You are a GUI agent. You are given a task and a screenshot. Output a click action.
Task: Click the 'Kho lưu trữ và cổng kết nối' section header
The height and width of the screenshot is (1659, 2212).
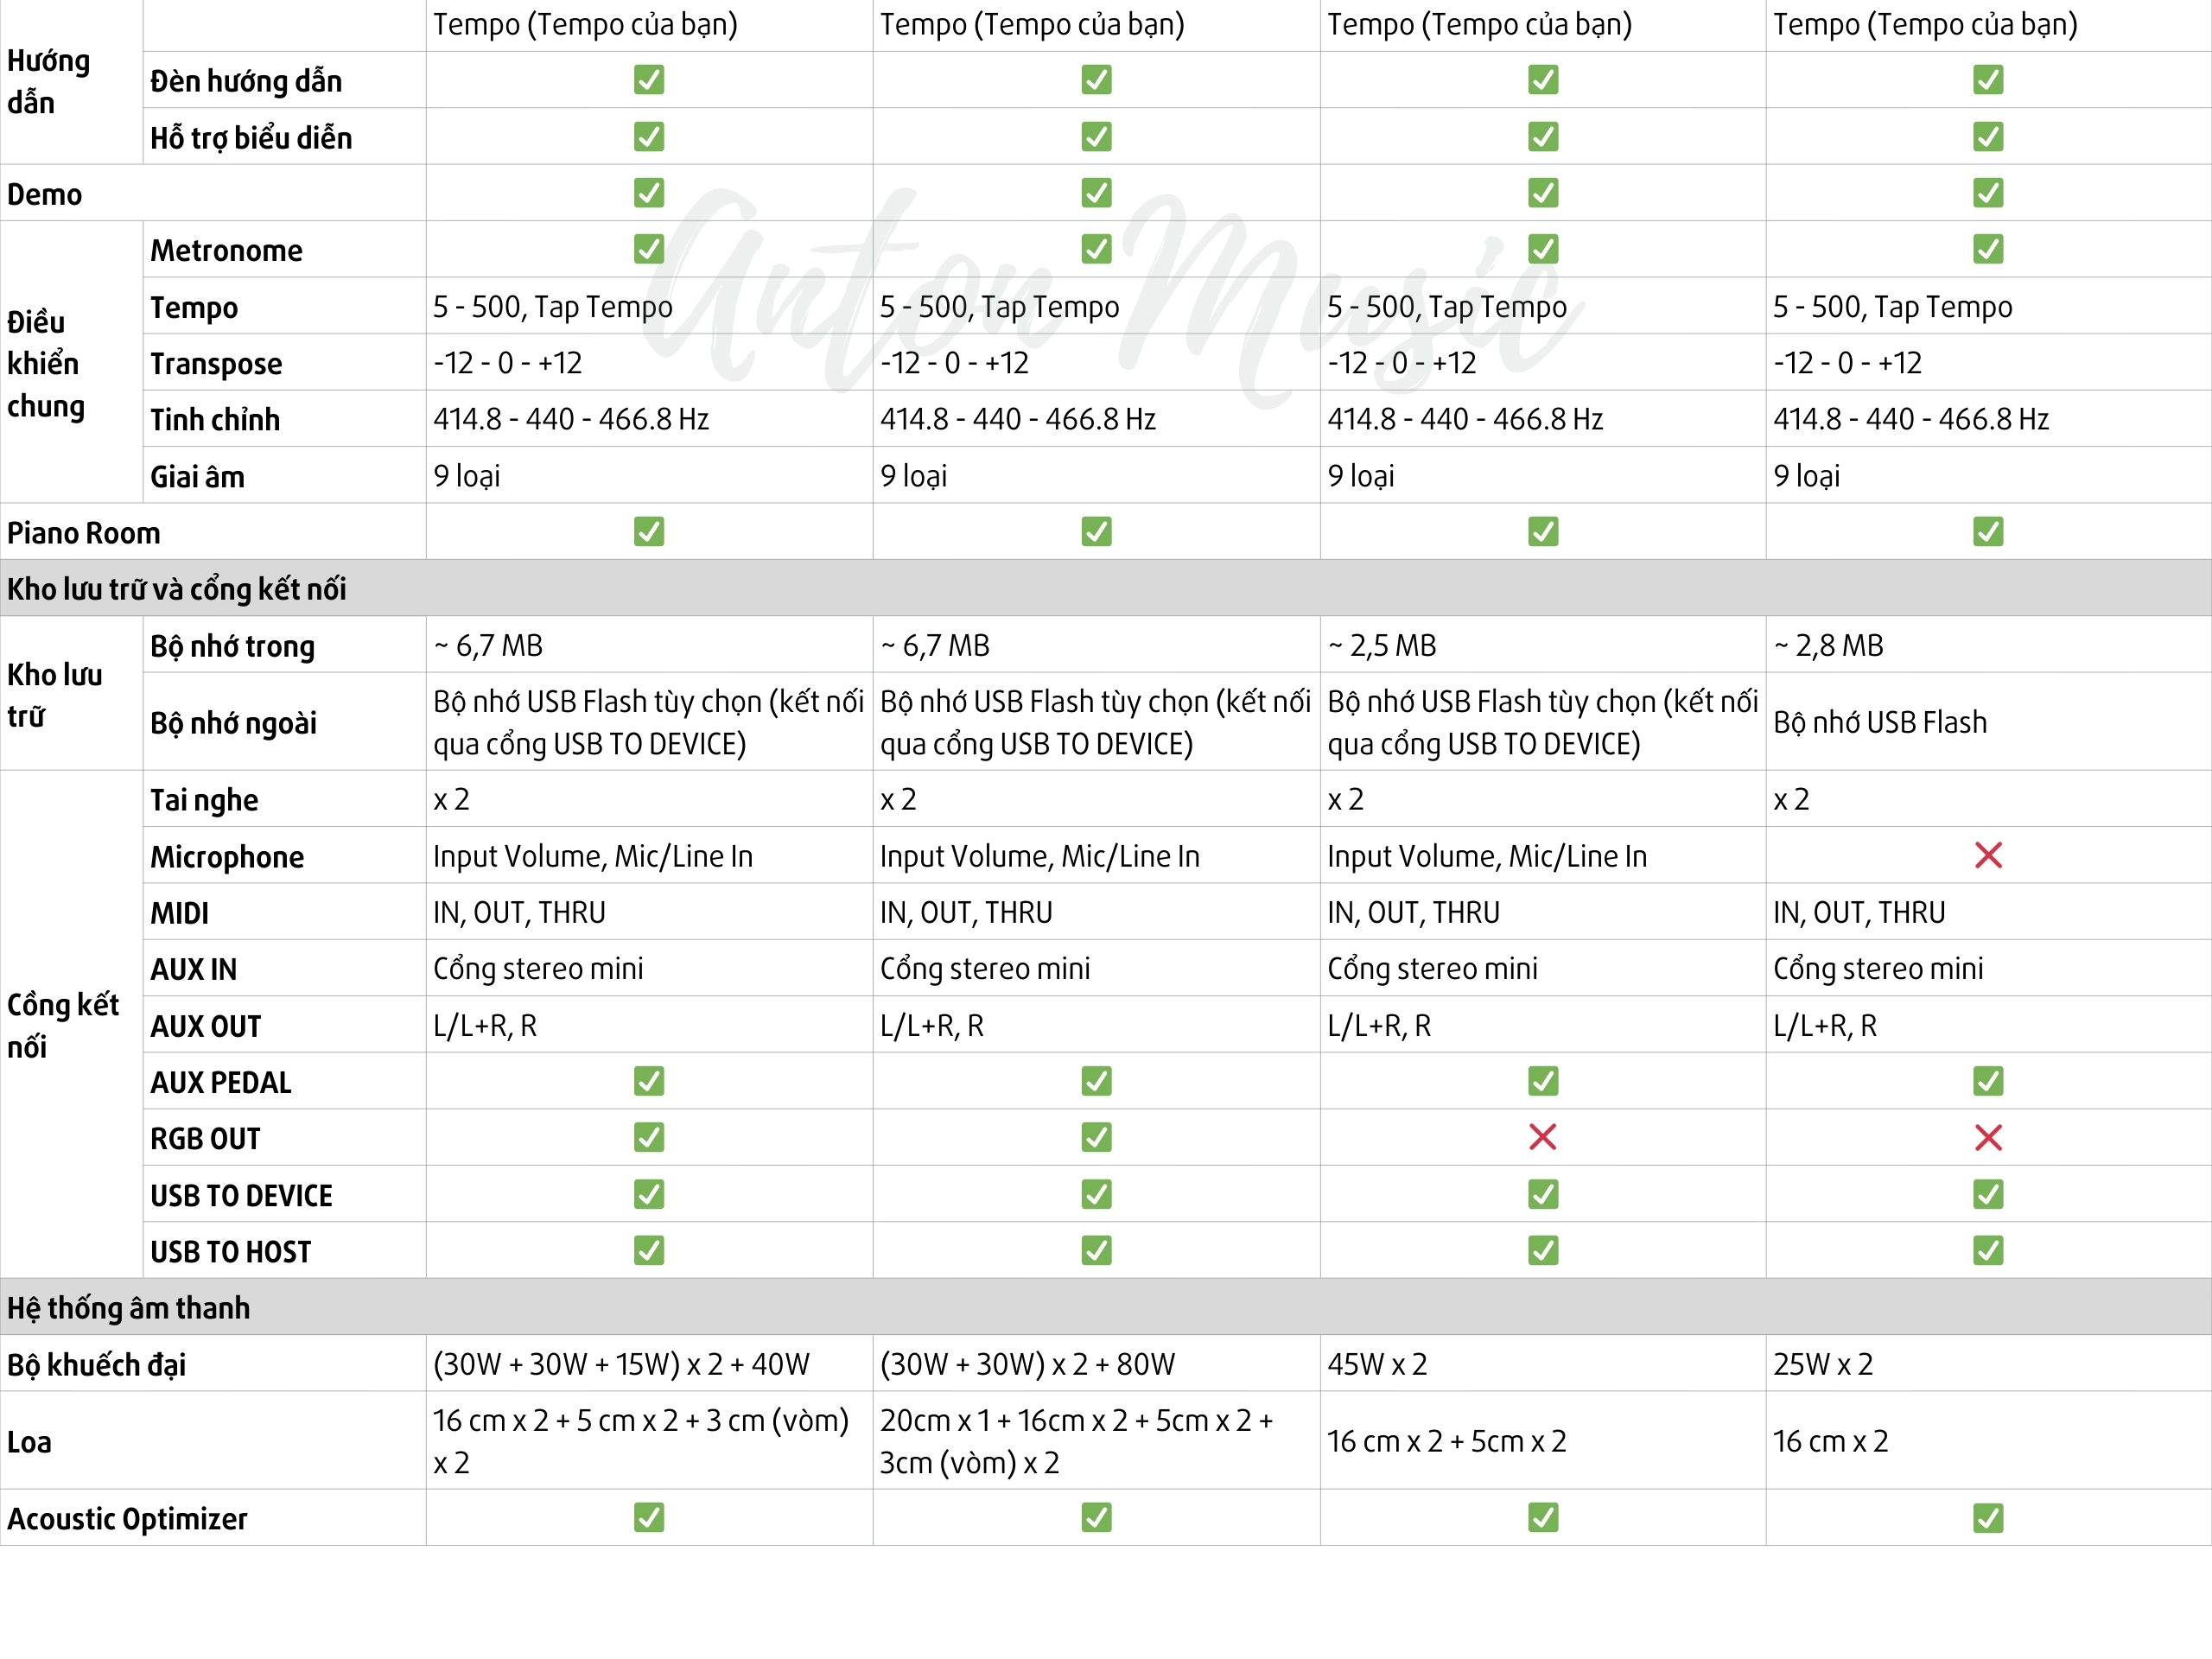177,589
